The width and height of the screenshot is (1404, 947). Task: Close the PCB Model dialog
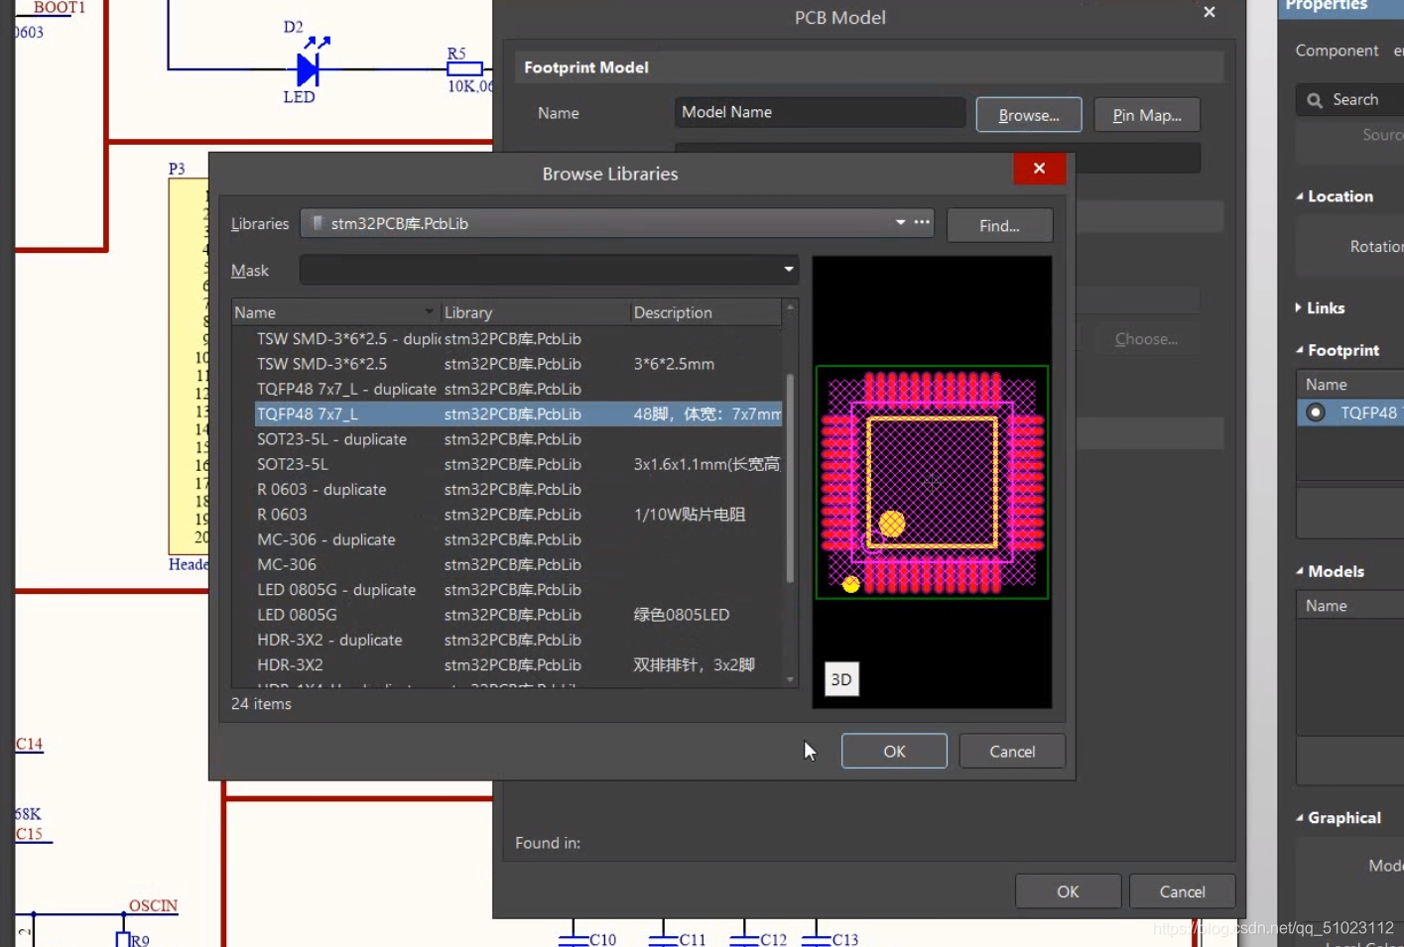1209,12
